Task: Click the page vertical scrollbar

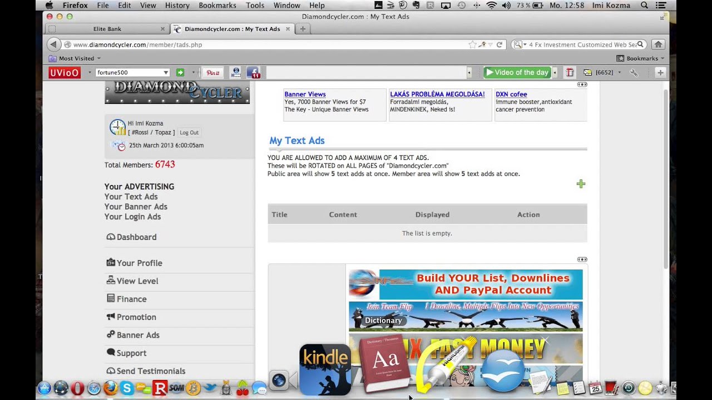Action: coord(666,178)
